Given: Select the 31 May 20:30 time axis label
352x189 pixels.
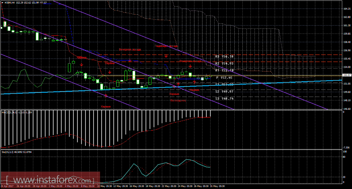Looking at the screenshot, I should 218,186.
